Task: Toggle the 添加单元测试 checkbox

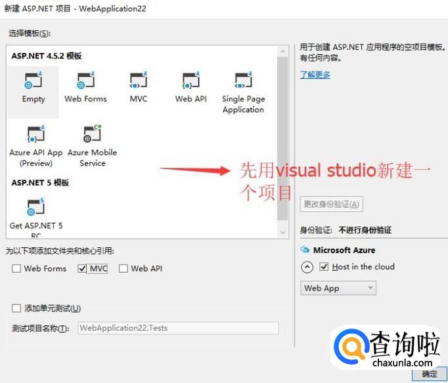Action: 16,308
